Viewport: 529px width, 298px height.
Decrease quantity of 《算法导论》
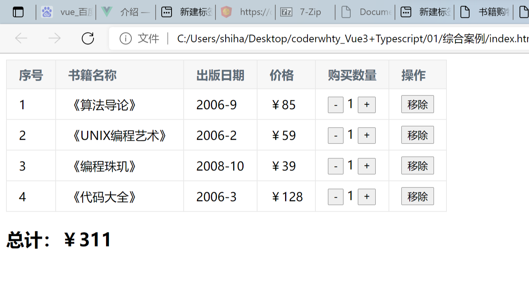(336, 105)
